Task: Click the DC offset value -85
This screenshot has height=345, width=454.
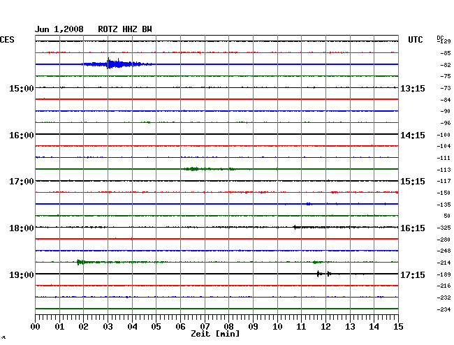Action: [446, 53]
